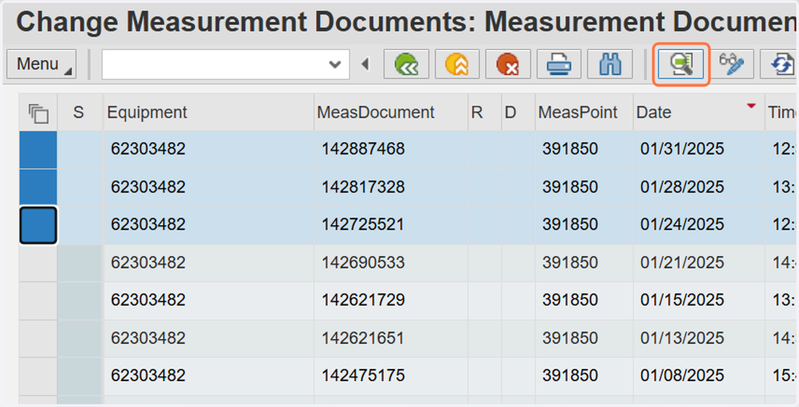
Task: Click the date 01/15/2025
Action: click(x=682, y=301)
